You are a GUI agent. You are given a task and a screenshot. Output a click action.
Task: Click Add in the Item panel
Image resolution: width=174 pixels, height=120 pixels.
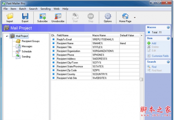(154, 43)
